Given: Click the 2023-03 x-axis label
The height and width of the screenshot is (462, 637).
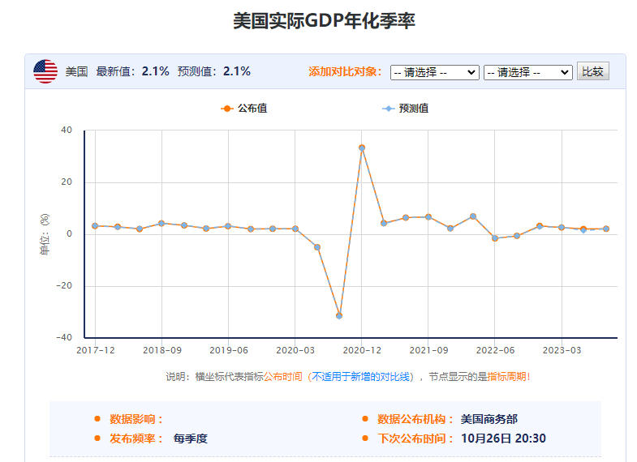Looking at the screenshot, I should (562, 350).
